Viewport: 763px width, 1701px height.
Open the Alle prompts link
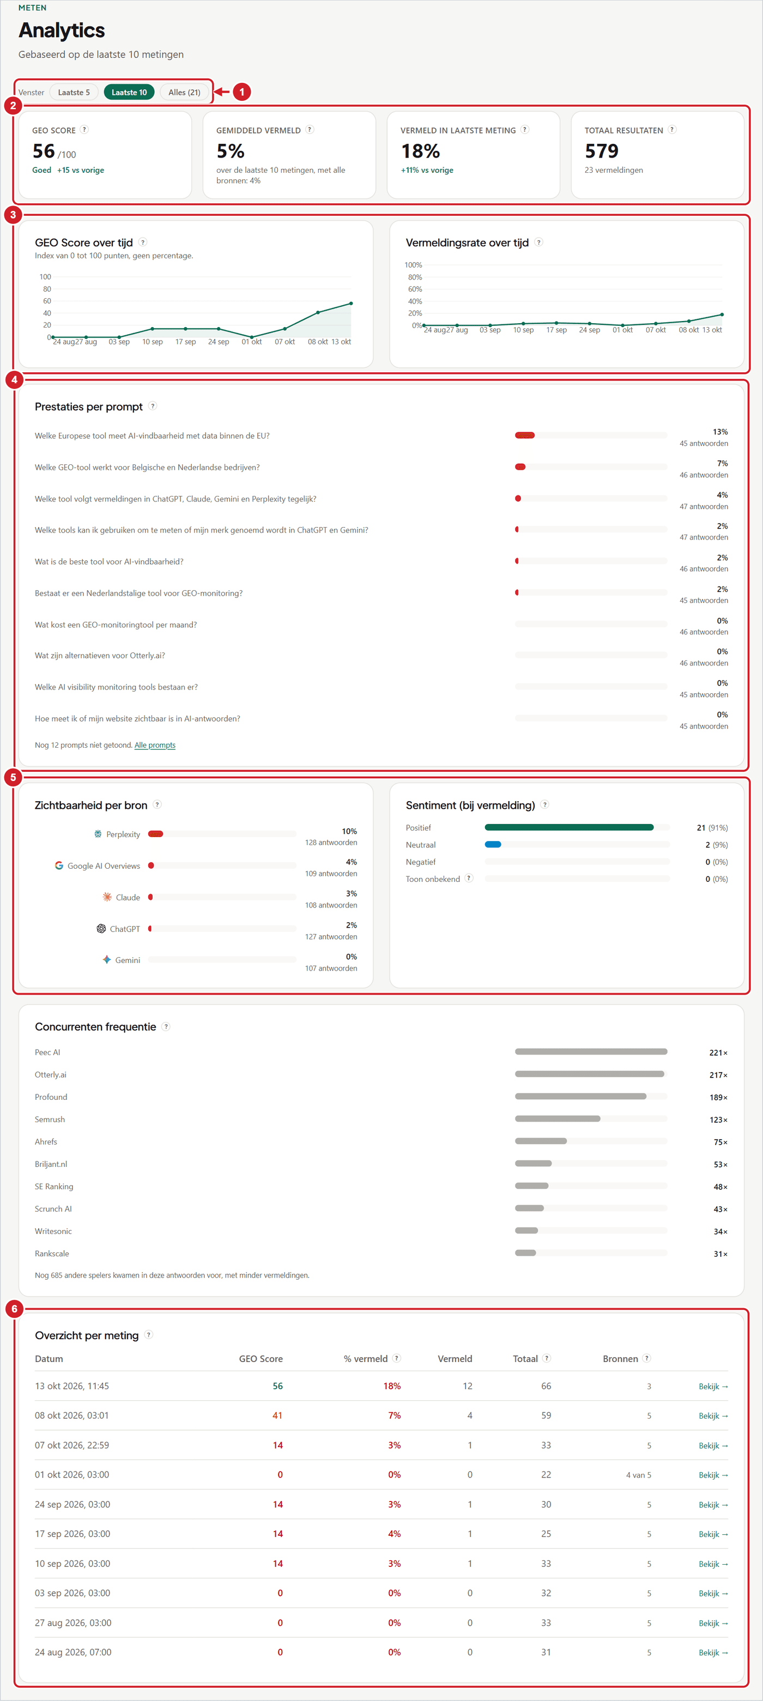click(155, 745)
